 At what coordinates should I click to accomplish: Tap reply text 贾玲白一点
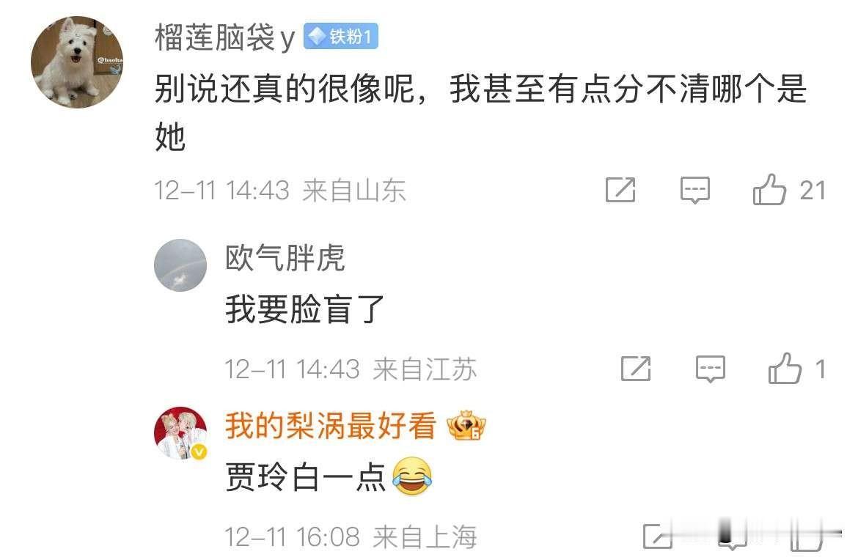pos(306,476)
